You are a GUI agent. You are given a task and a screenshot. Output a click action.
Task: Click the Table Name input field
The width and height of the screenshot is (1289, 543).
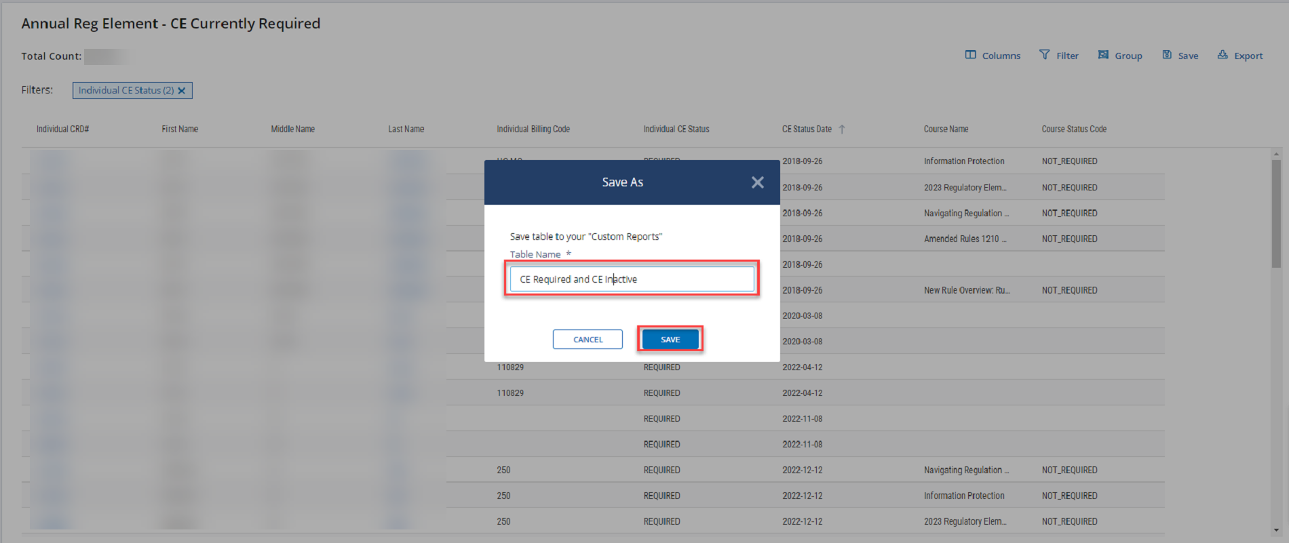632,279
